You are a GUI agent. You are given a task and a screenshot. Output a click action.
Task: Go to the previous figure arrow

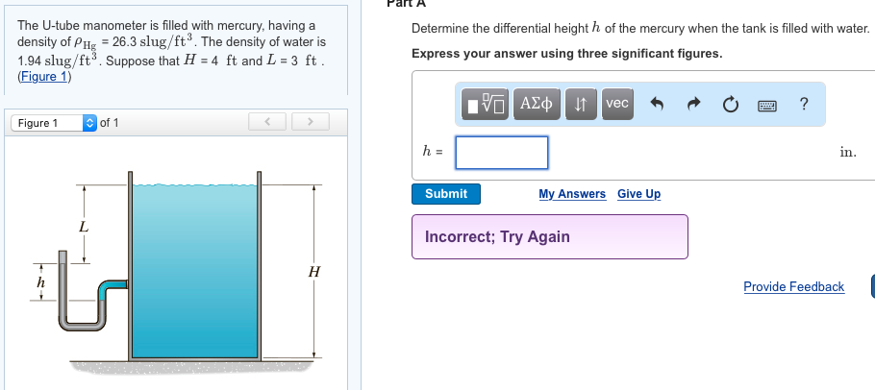click(x=268, y=123)
